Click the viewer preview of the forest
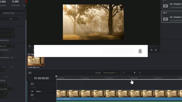182x102 pixels. coord(93,22)
